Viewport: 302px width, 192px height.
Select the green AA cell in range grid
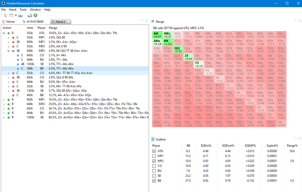tap(157, 35)
